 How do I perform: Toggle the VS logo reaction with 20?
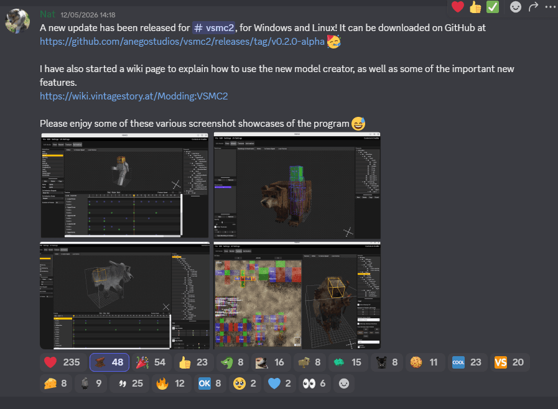click(x=509, y=362)
